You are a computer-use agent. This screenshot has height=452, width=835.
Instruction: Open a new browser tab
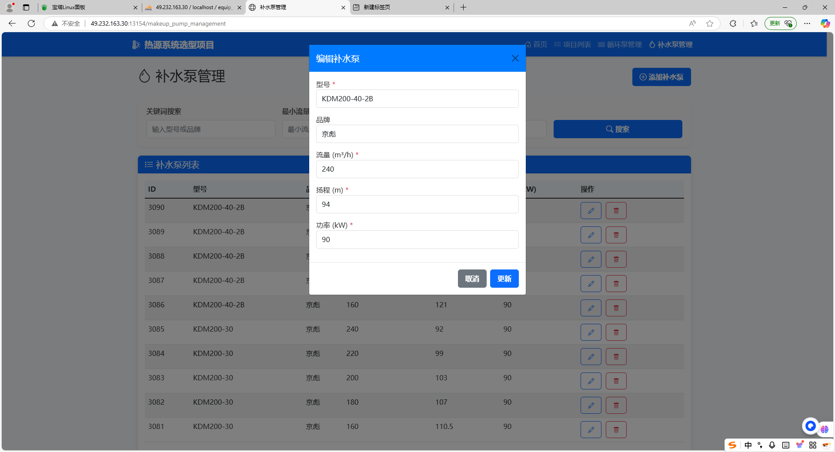pos(463,7)
